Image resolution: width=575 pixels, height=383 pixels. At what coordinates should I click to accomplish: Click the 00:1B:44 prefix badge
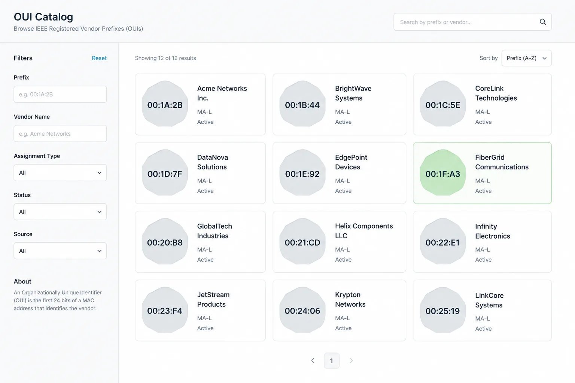pos(302,104)
